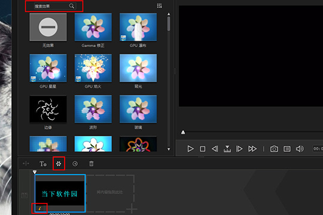Screen dimensions: 323x215
Task: Open the grid view library menu
Action: (x=160, y=6)
